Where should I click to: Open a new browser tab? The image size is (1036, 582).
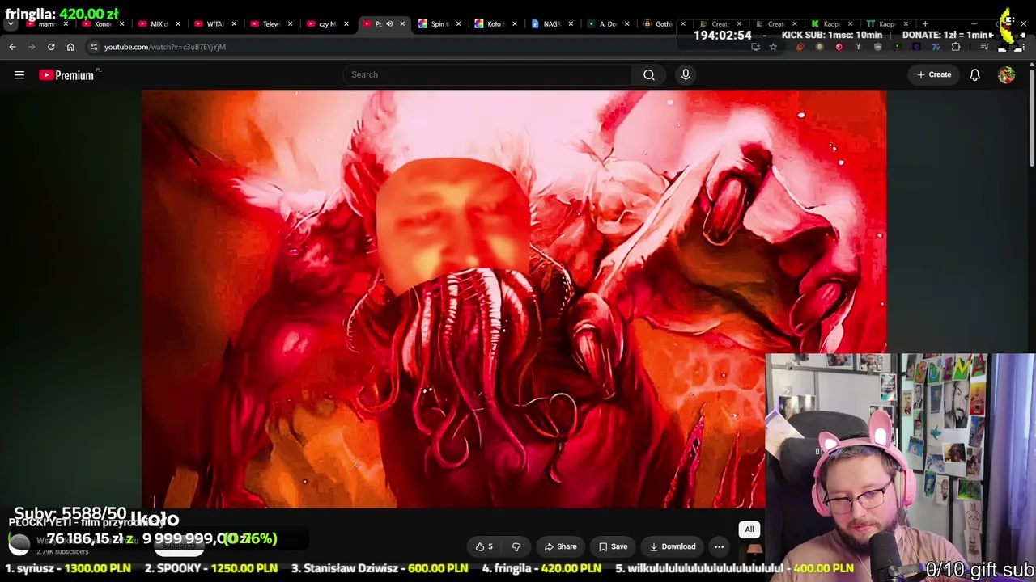click(925, 24)
